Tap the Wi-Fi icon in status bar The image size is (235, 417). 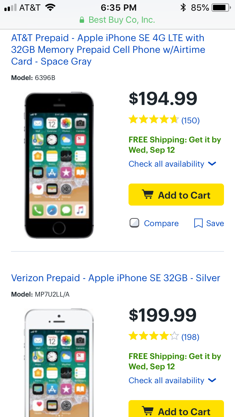[50, 7]
